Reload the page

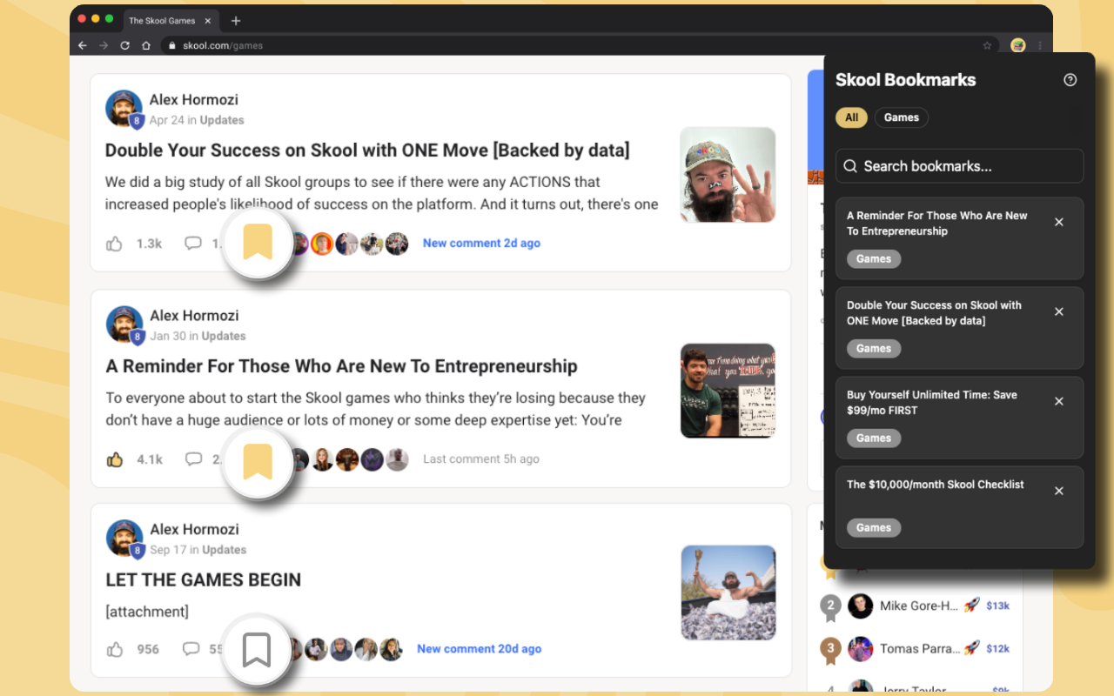tap(124, 45)
